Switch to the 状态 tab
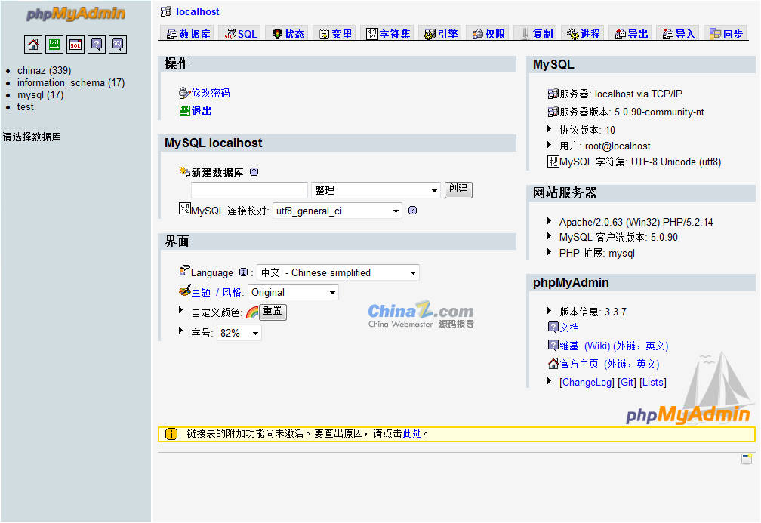 tap(288, 33)
